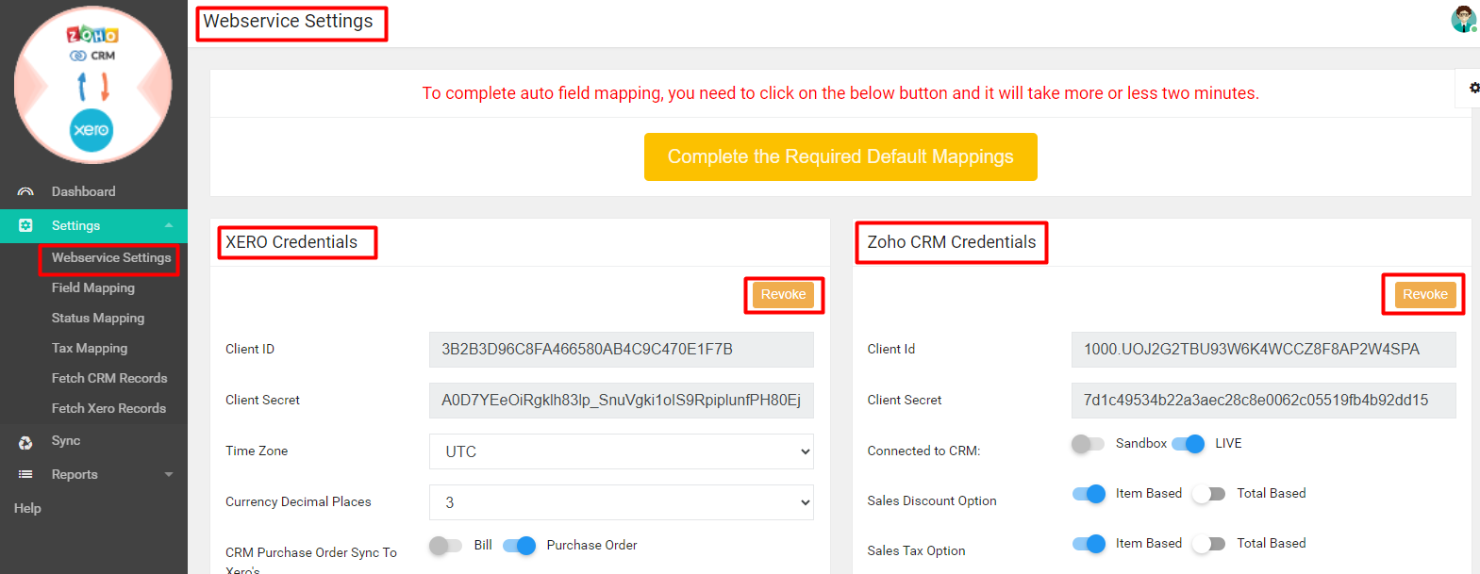
Task: Click the Settings icon in sidebar
Action: tap(25, 225)
